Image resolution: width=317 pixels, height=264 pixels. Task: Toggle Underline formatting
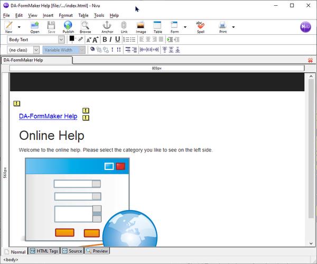[117, 40]
